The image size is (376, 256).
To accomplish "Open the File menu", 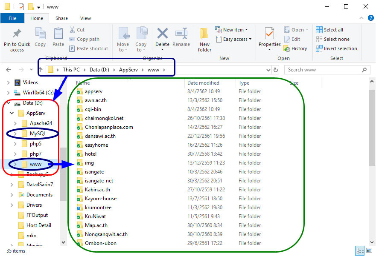I will click(12, 18).
